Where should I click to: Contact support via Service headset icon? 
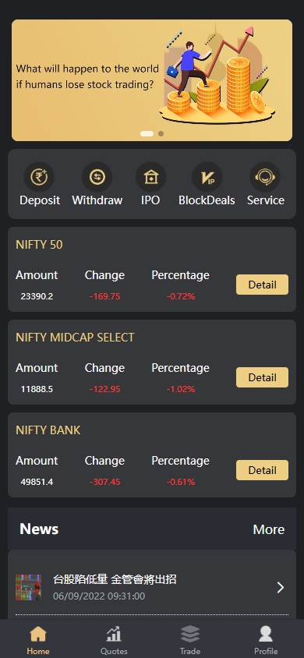pos(265,177)
